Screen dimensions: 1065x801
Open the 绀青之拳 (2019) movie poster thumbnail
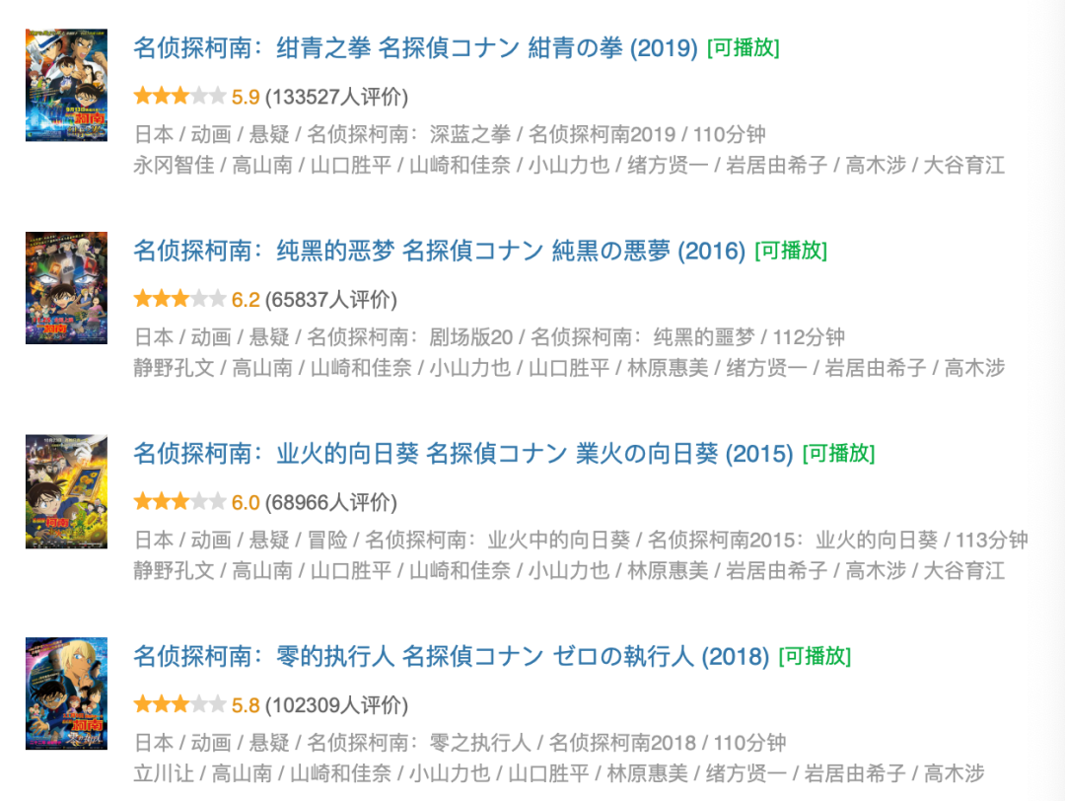[67, 85]
